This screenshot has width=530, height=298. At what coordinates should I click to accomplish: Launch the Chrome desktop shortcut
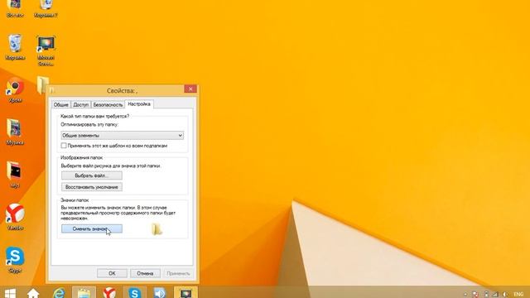pyautogui.click(x=15, y=89)
